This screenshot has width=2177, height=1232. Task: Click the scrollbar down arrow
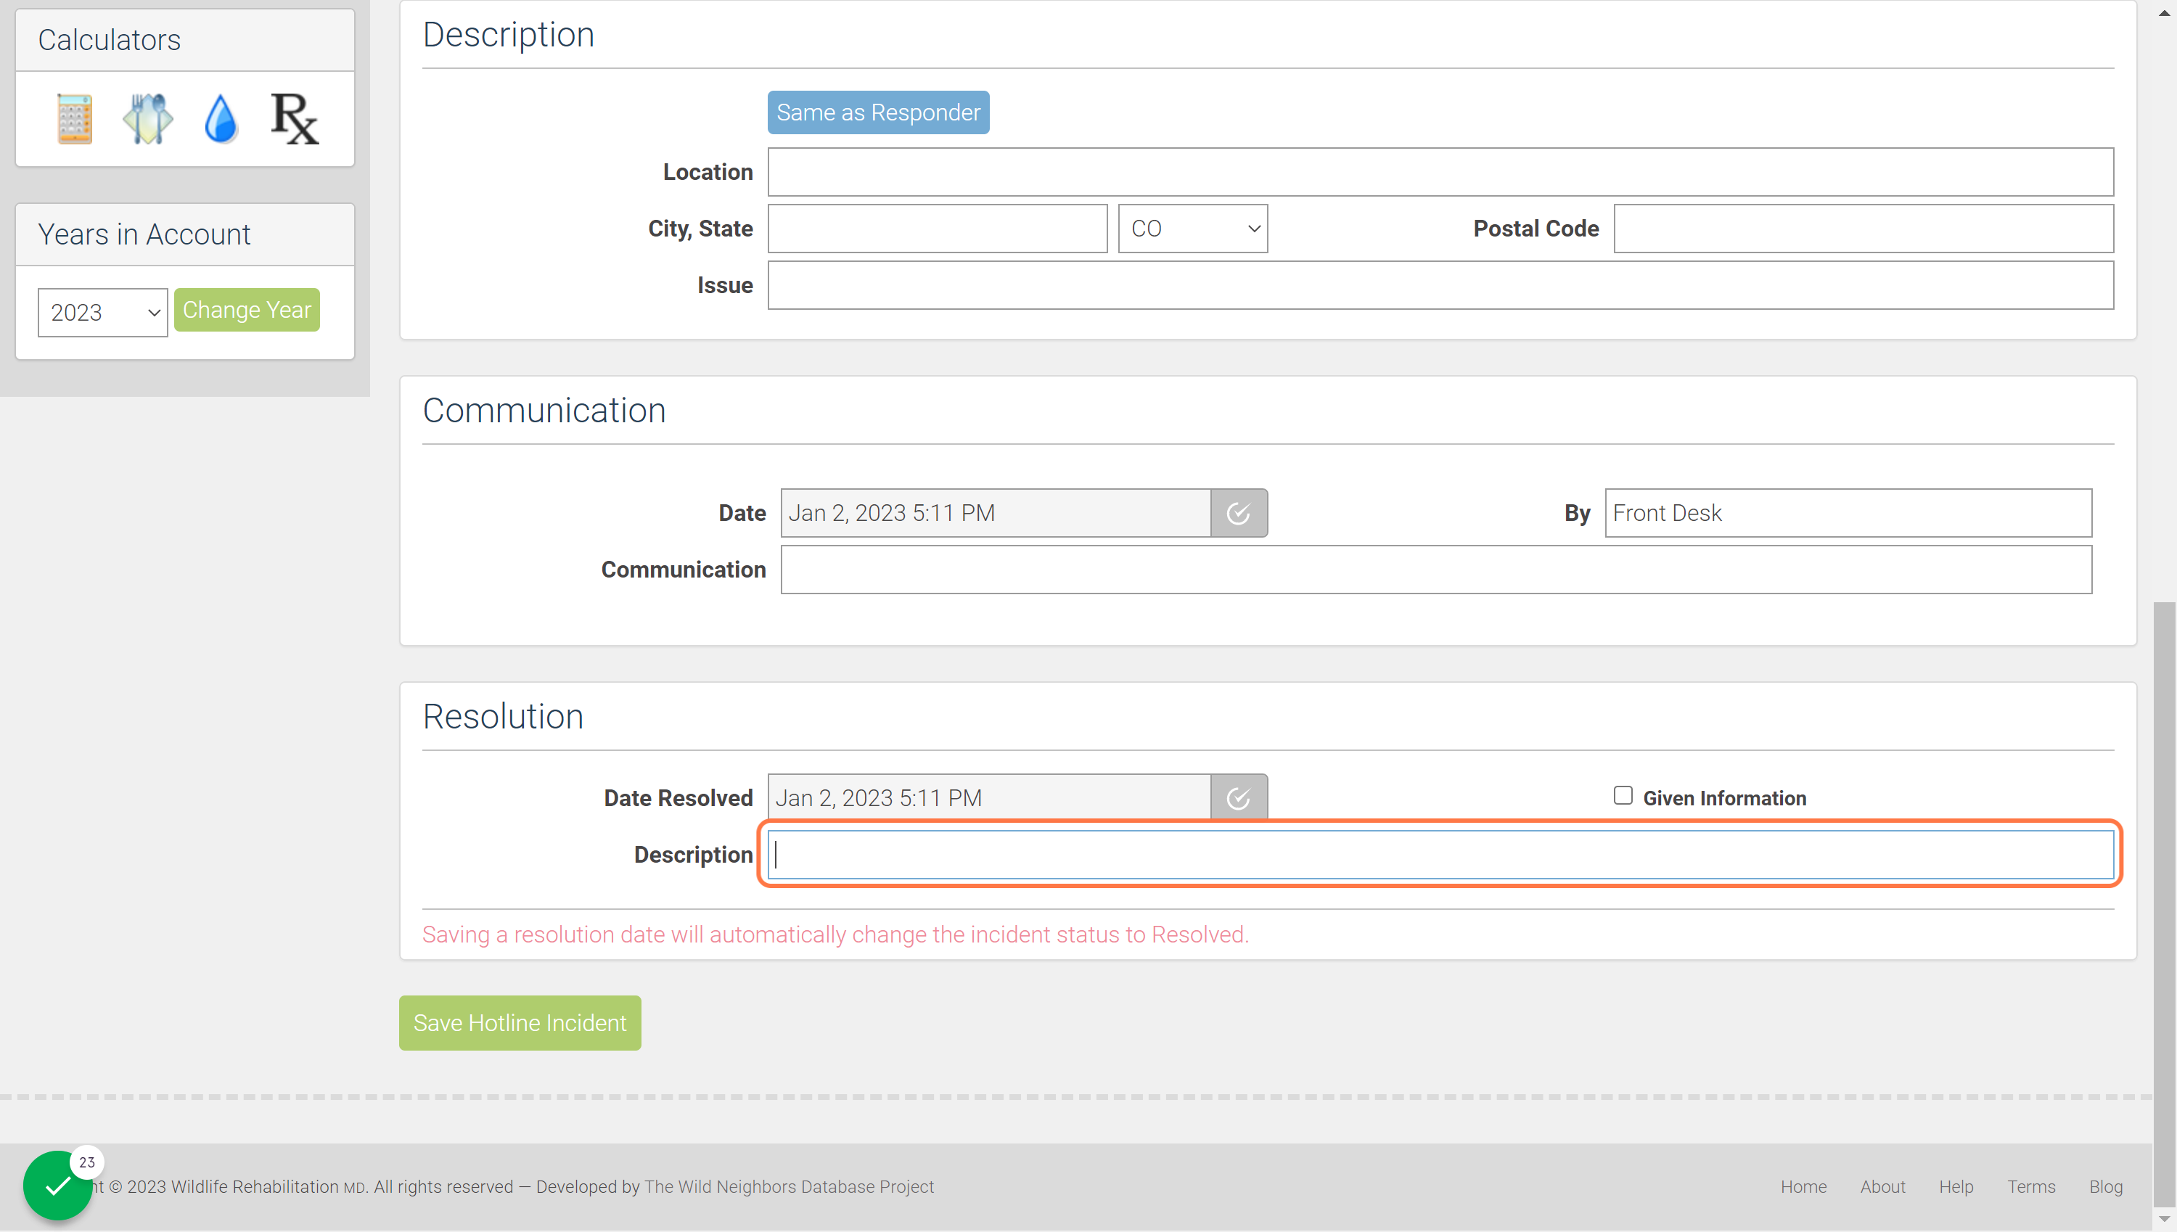point(2165,1218)
